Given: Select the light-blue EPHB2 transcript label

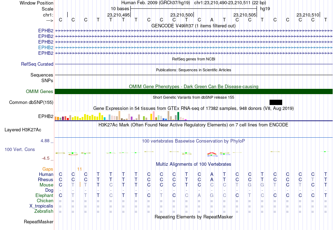Looking at the screenshot, I should click(46, 47).
